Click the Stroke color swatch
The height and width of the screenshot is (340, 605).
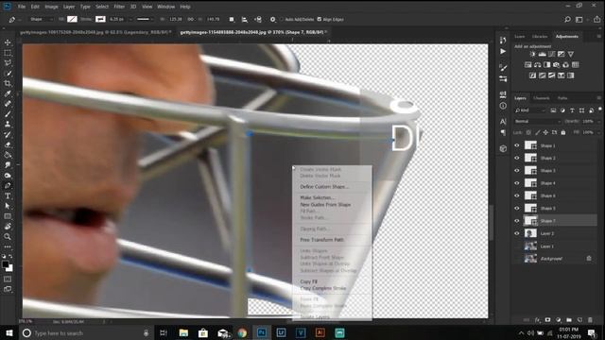100,19
